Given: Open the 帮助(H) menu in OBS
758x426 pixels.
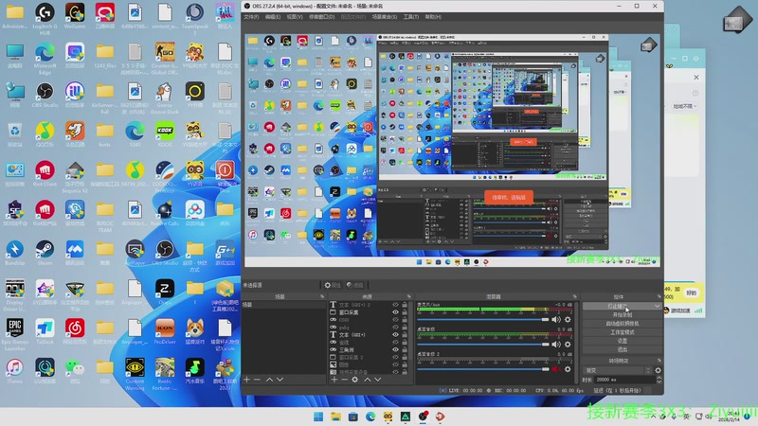Looking at the screenshot, I should [x=433, y=17].
